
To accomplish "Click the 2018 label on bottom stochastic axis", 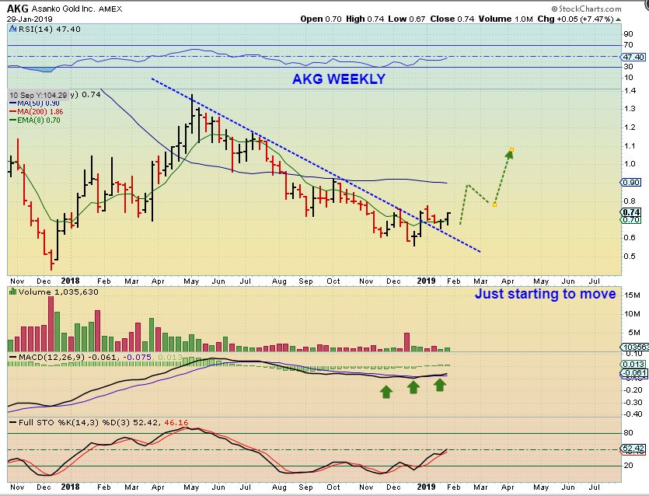I will [x=70, y=487].
